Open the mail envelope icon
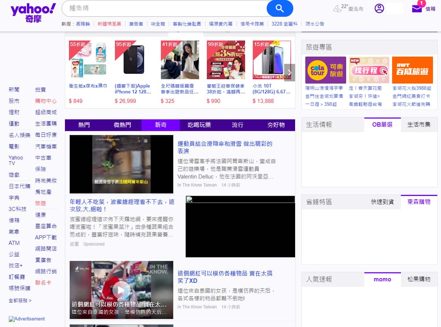441x327 pixels. (x=417, y=9)
